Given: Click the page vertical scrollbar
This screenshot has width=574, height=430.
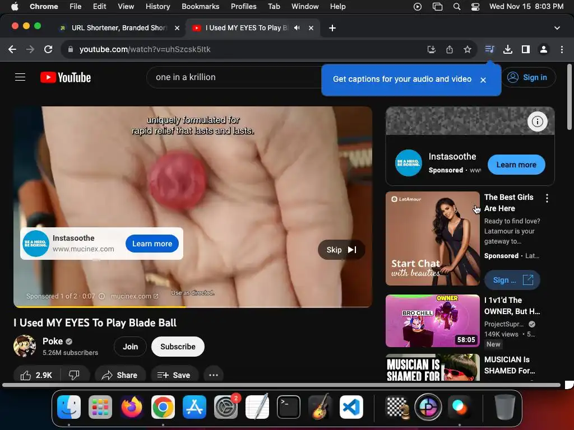Looking at the screenshot, I should point(570,97).
